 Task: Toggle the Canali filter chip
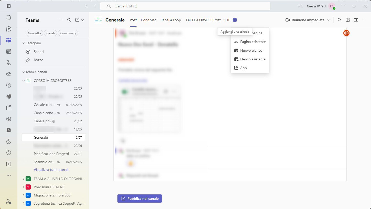51,33
